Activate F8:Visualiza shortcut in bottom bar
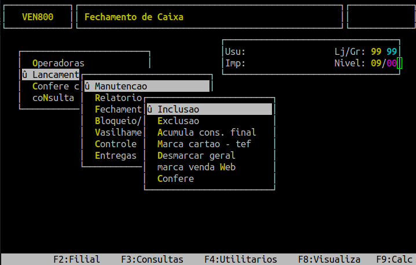This screenshot has width=416, height=265. 329,260
